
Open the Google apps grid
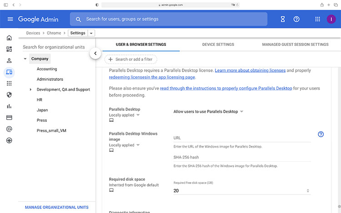pyautogui.click(x=317, y=19)
